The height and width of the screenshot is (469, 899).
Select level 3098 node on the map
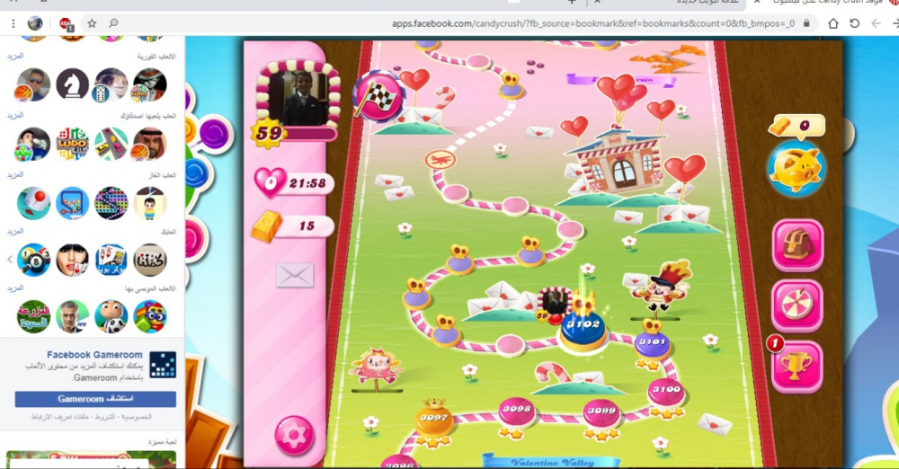click(x=517, y=411)
